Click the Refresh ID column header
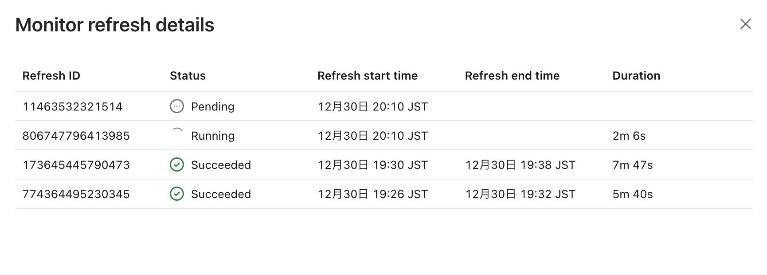This screenshot has height=275, width=767. coord(51,76)
